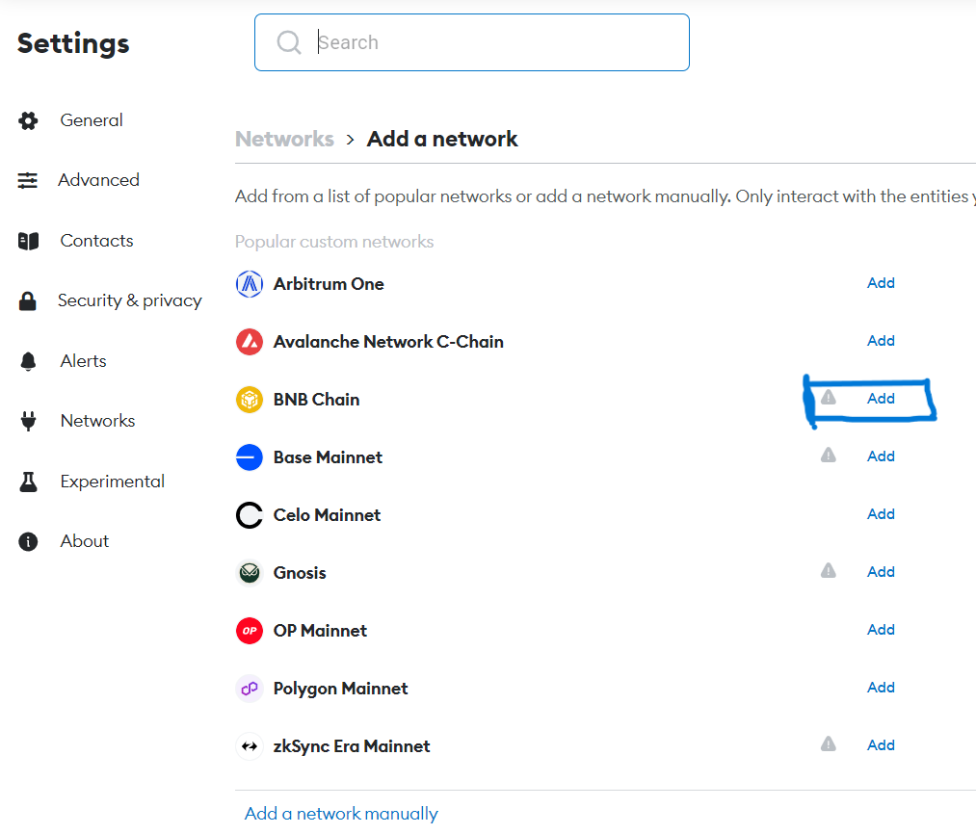Image resolution: width=976 pixels, height=834 pixels.
Task: Add zkSync Era Mainnet network
Action: click(x=881, y=745)
